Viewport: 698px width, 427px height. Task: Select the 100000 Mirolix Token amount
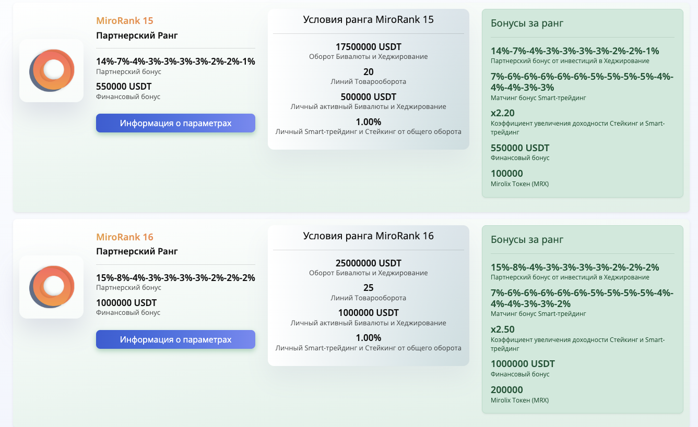coord(506,174)
